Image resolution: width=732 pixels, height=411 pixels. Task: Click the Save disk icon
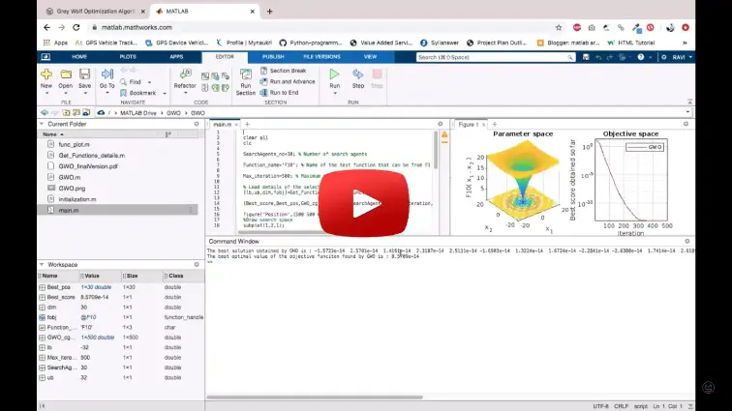[x=84, y=74]
